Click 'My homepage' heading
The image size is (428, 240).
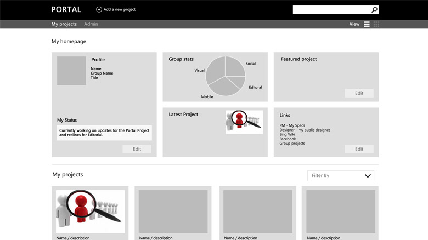69,42
